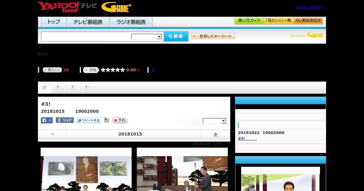Switch to the テレビ番組表 tab
This screenshot has height=191, width=364.
point(88,22)
